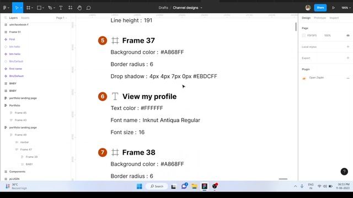Image resolution: width=353 pixels, height=198 pixels.
Task: Click the canvas vertical scrollbar thumb
Action: (296, 27)
